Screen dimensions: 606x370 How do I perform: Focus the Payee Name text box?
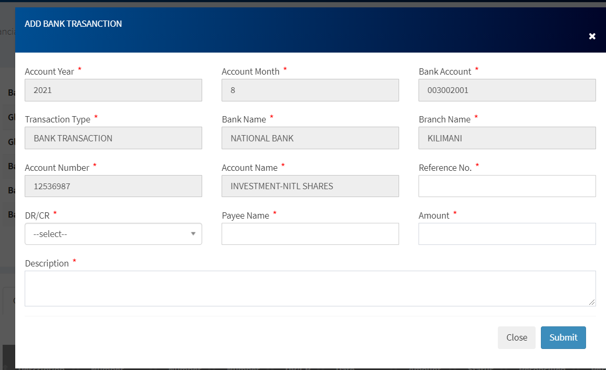310,234
